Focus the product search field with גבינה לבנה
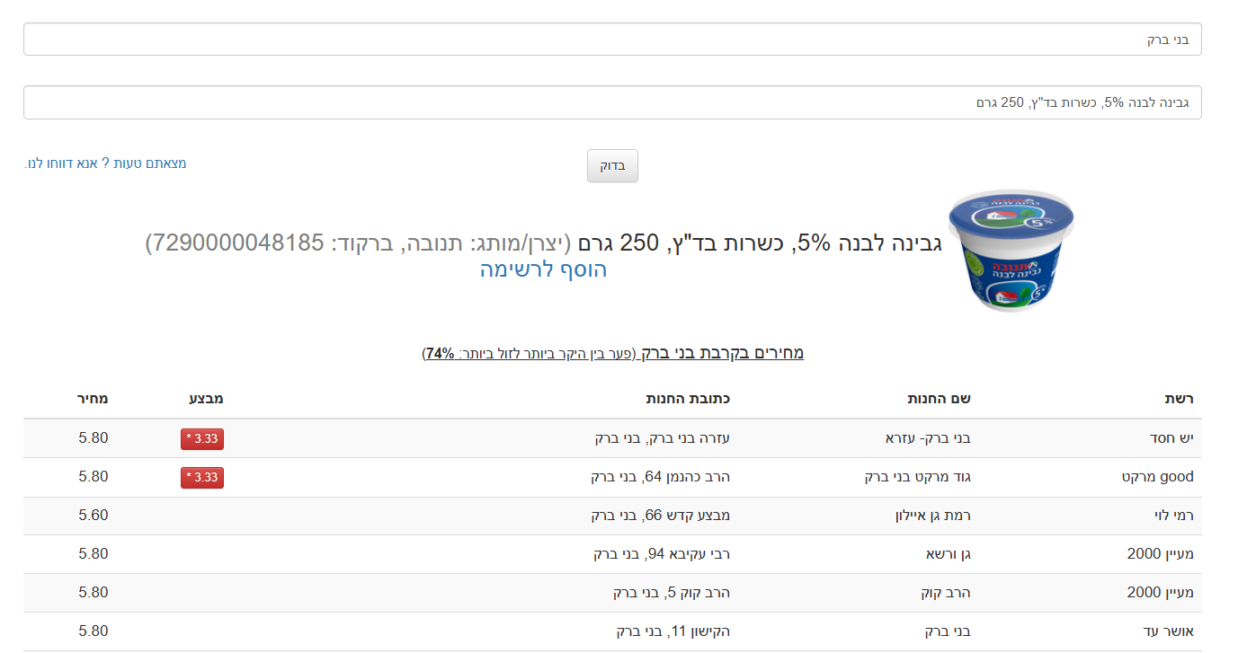 click(x=611, y=102)
